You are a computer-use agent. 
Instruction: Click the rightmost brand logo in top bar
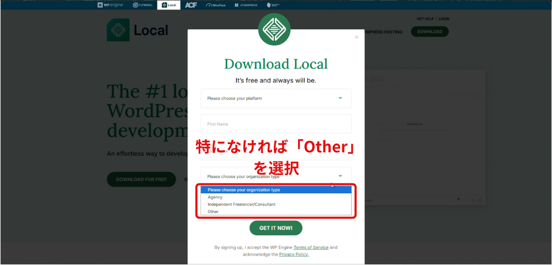pos(273,5)
